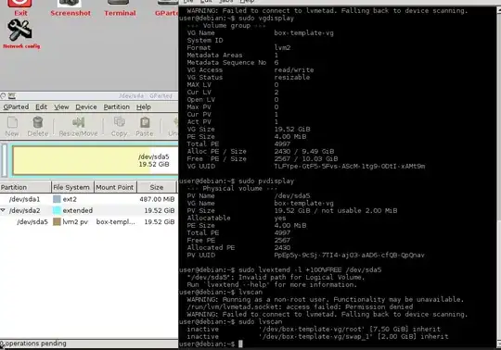Click the File System column header

coord(72,187)
